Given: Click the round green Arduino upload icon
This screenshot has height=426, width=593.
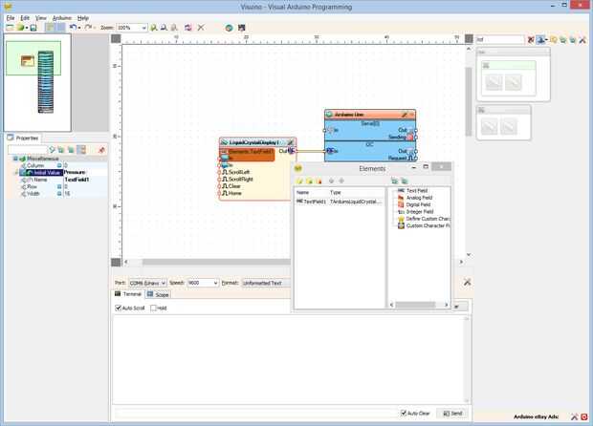Looking at the screenshot, I should coord(229,28).
